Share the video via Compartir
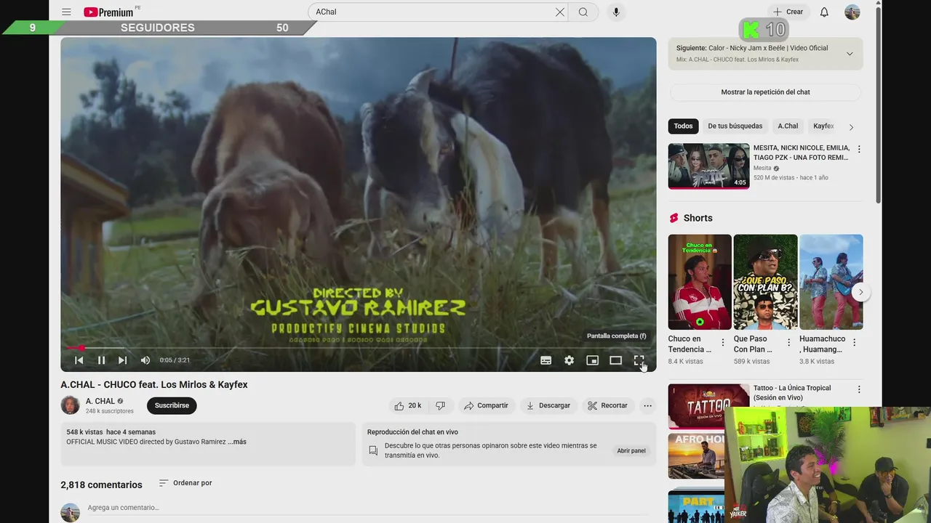 pyautogui.click(x=486, y=405)
